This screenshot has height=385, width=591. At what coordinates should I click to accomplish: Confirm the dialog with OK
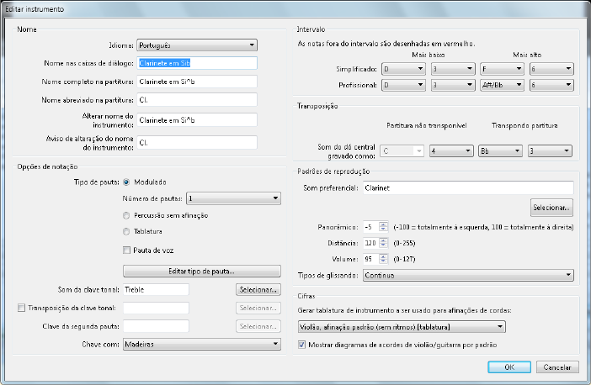point(508,367)
